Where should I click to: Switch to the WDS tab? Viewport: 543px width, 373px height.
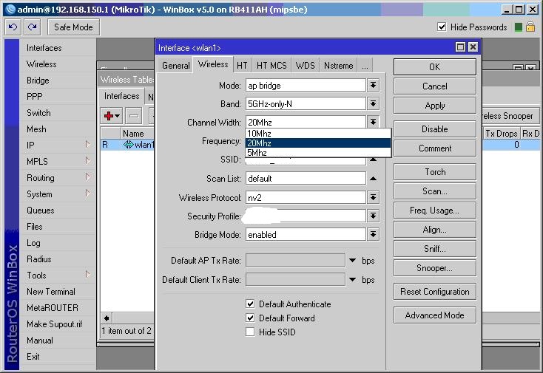tap(305, 65)
